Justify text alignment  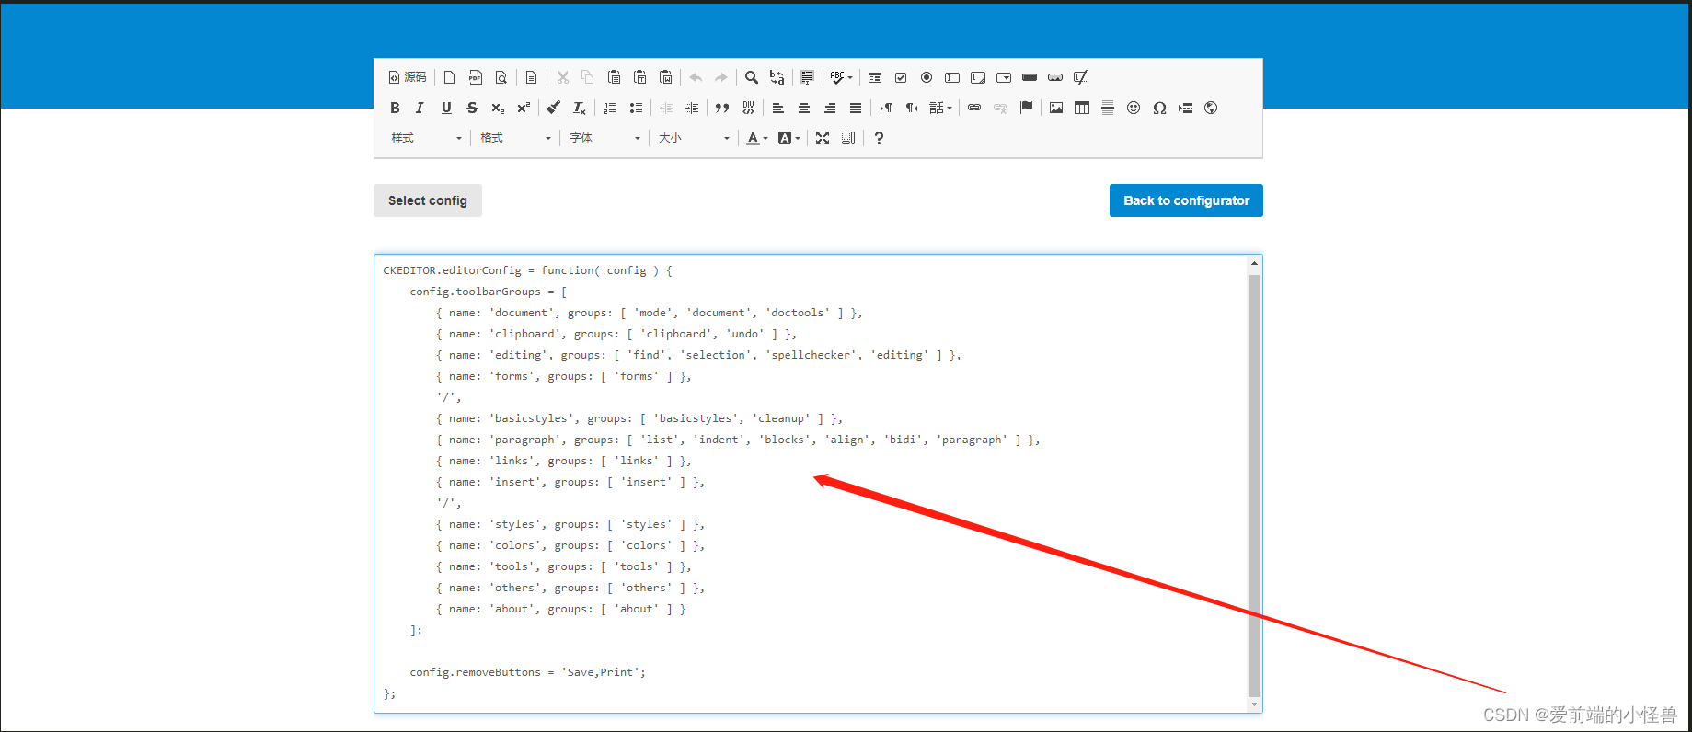856,108
